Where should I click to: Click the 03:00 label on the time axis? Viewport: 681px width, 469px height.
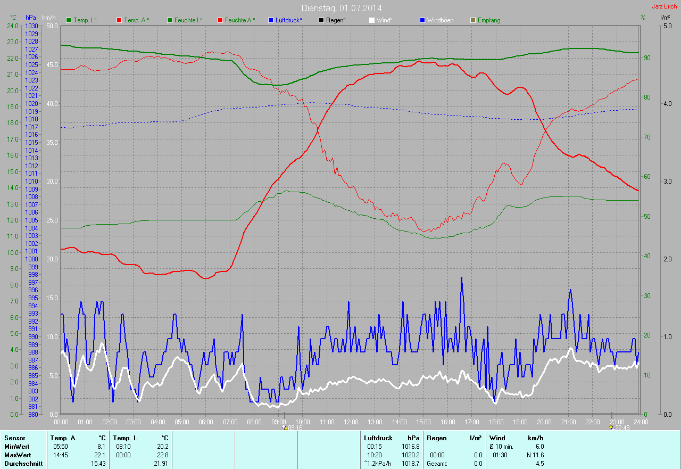(134, 422)
